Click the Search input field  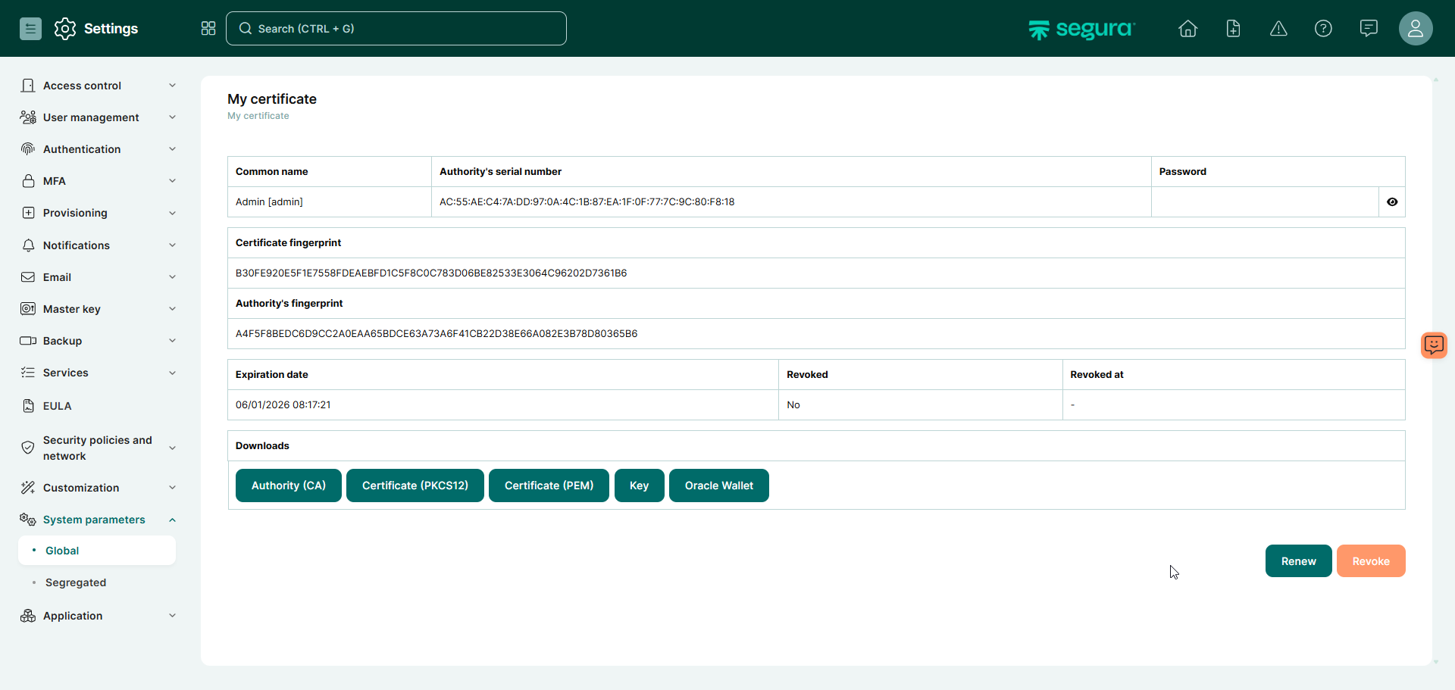(x=396, y=29)
